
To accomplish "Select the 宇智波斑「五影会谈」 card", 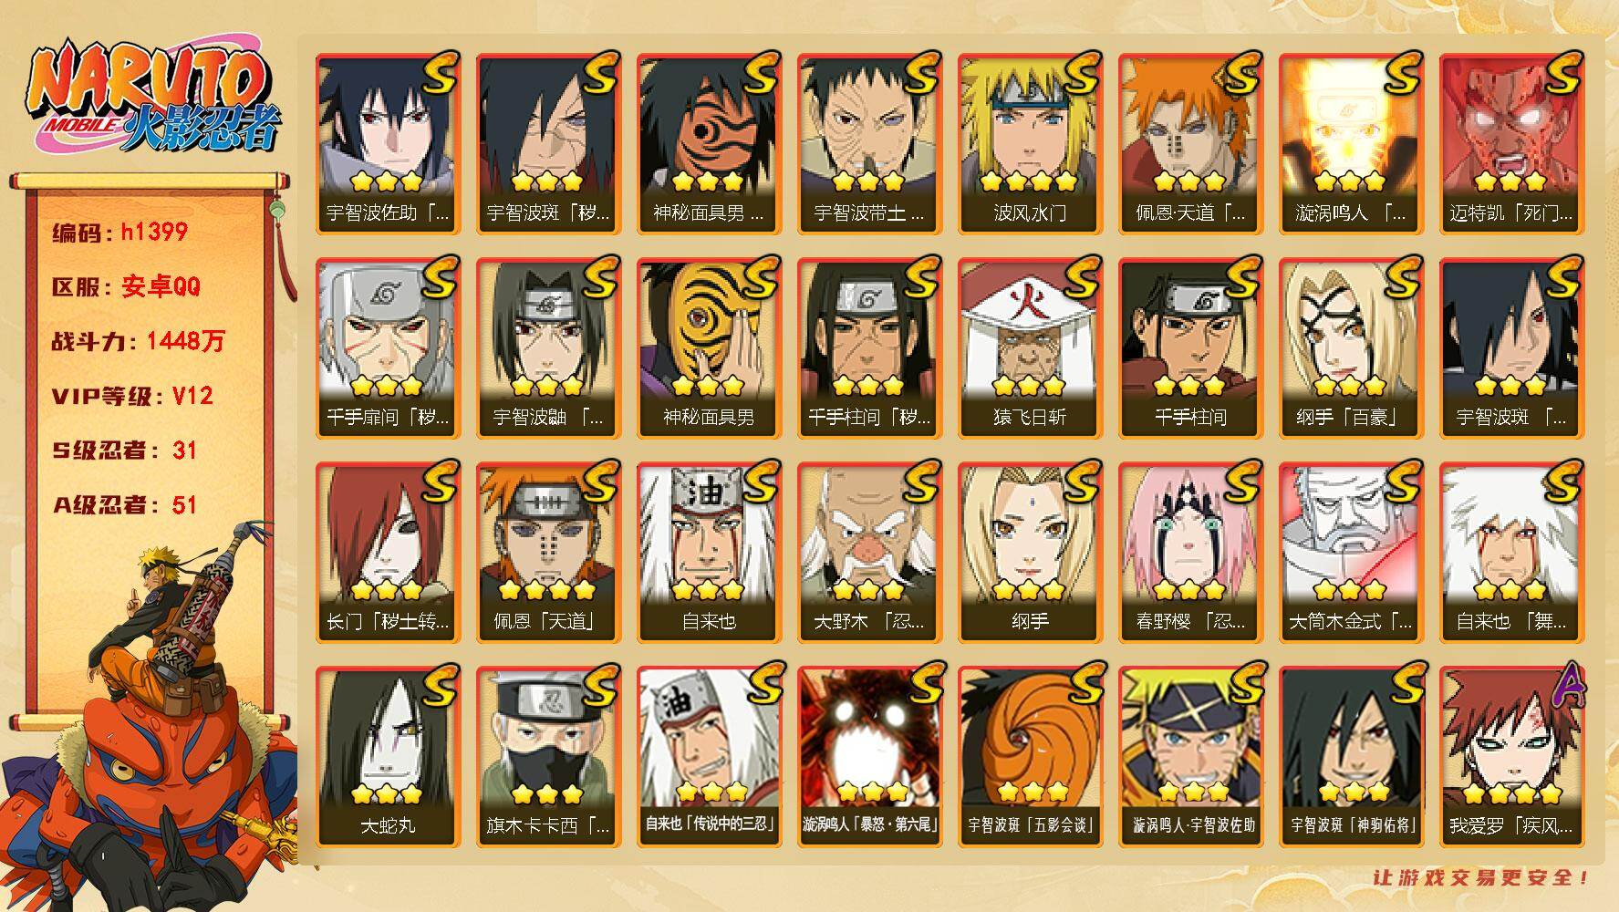I will click(x=1030, y=757).
